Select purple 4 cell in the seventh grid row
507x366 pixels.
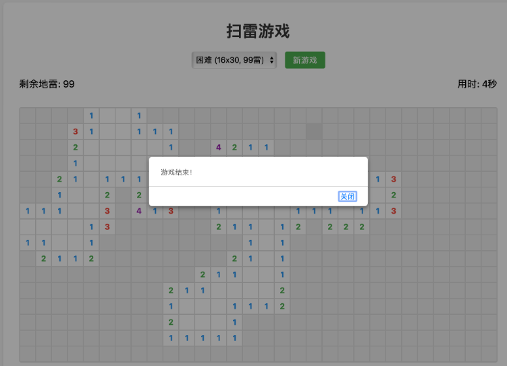139,211
